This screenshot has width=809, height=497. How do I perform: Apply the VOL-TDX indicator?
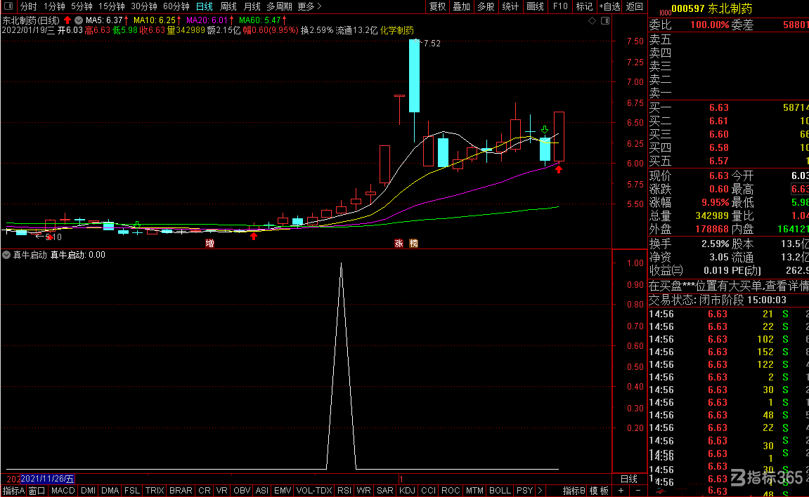pos(313,491)
